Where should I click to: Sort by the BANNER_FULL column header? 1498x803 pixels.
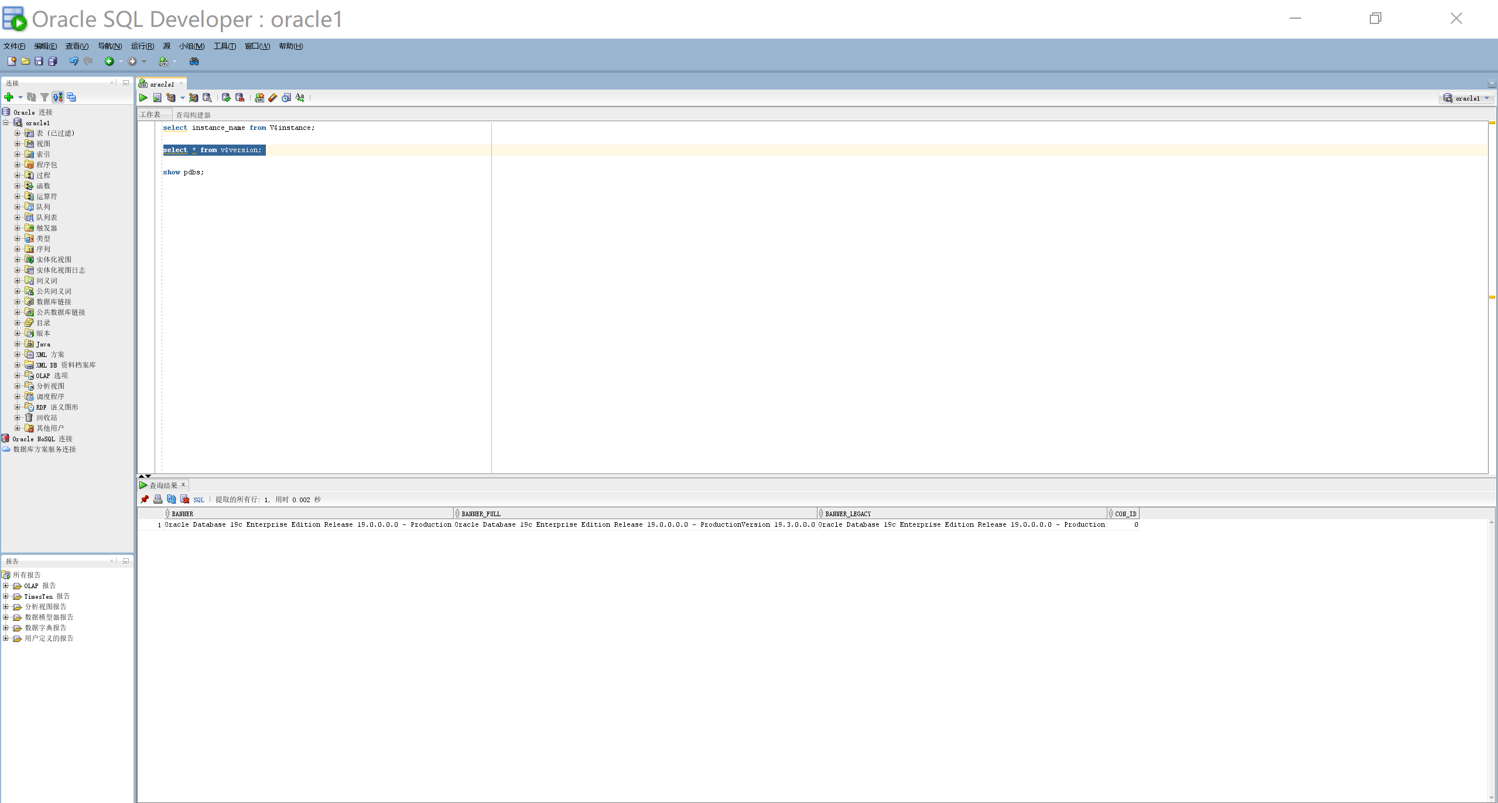[635, 513]
